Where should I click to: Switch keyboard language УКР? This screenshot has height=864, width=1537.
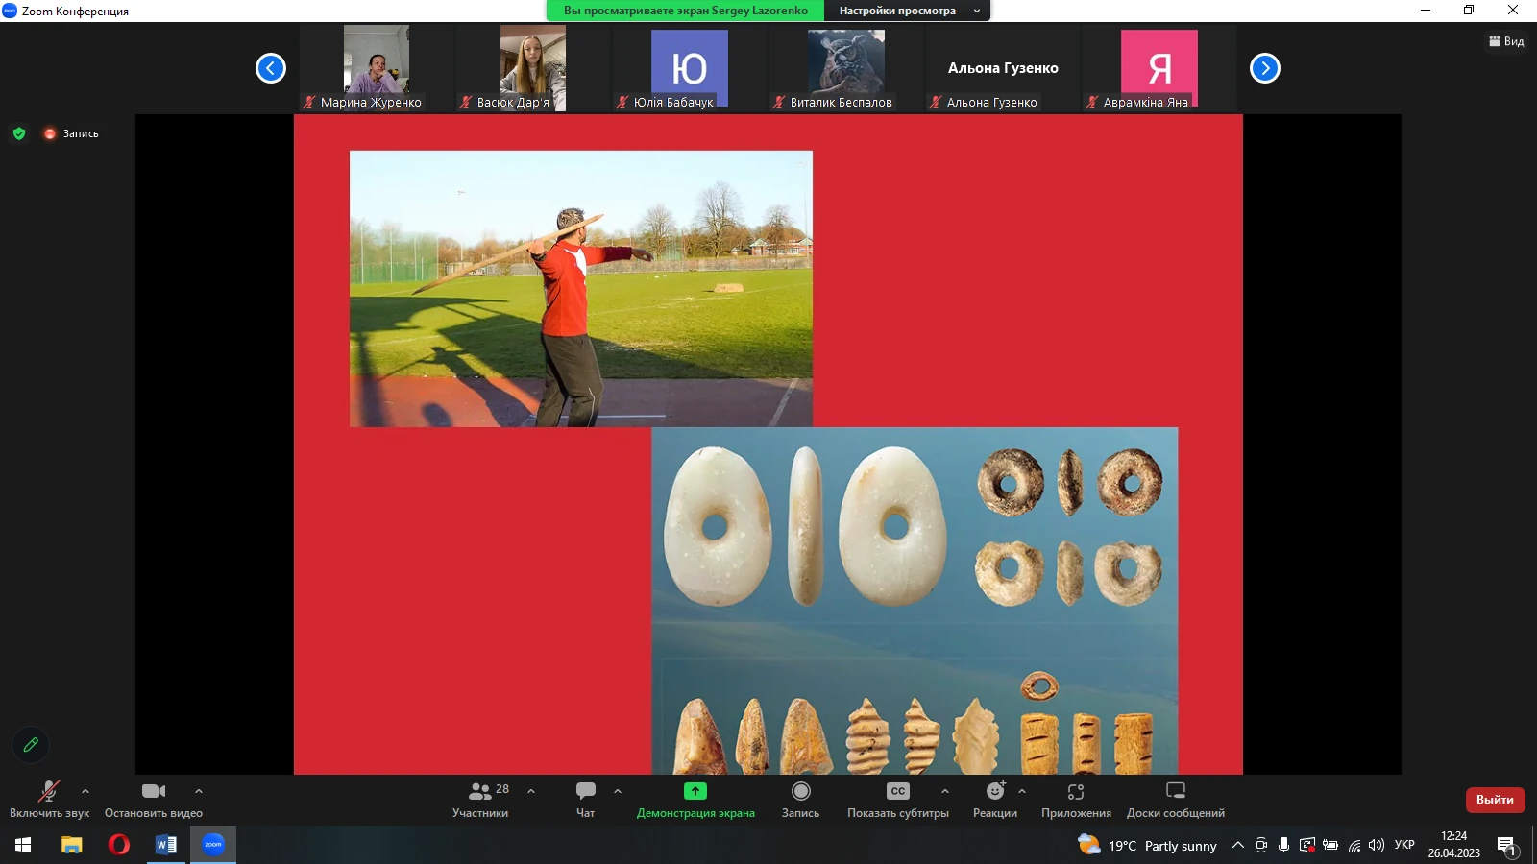point(1404,845)
